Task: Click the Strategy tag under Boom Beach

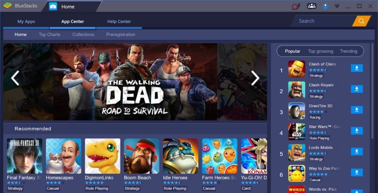Action: point(132,188)
